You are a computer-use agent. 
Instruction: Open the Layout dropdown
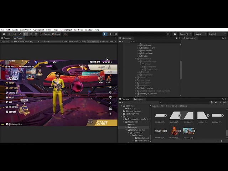[x=217, y=34]
